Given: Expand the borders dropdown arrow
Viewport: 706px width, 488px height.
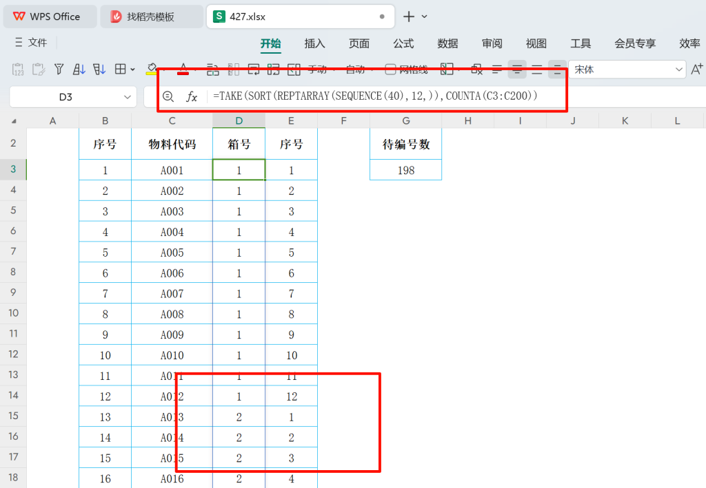Looking at the screenshot, I should click(132, 70).
